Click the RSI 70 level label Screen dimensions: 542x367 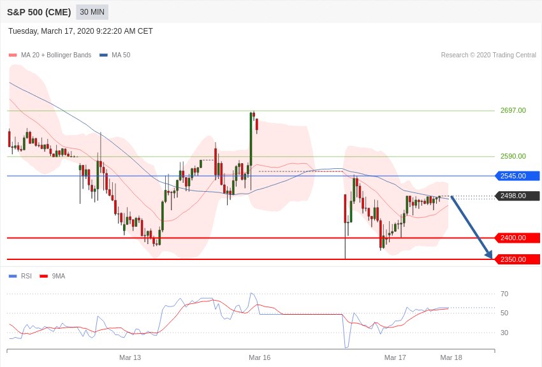point(504,294)
